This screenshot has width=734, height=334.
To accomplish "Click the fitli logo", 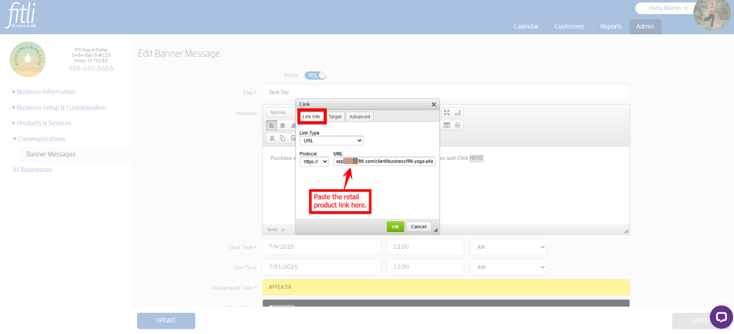I will 20,16.
